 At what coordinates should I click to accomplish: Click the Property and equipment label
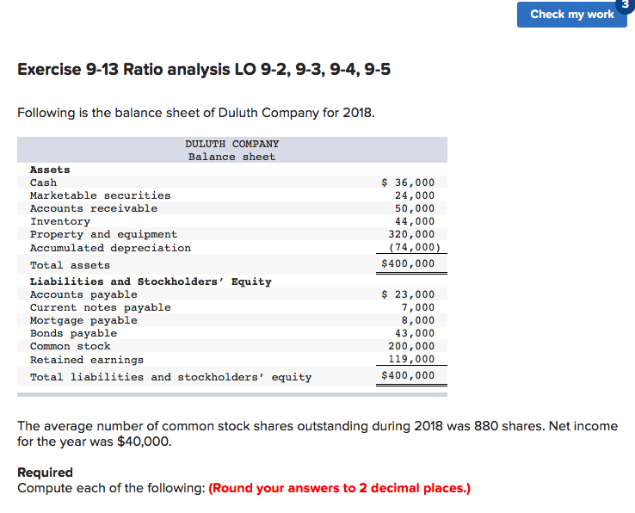click(103, 235)
